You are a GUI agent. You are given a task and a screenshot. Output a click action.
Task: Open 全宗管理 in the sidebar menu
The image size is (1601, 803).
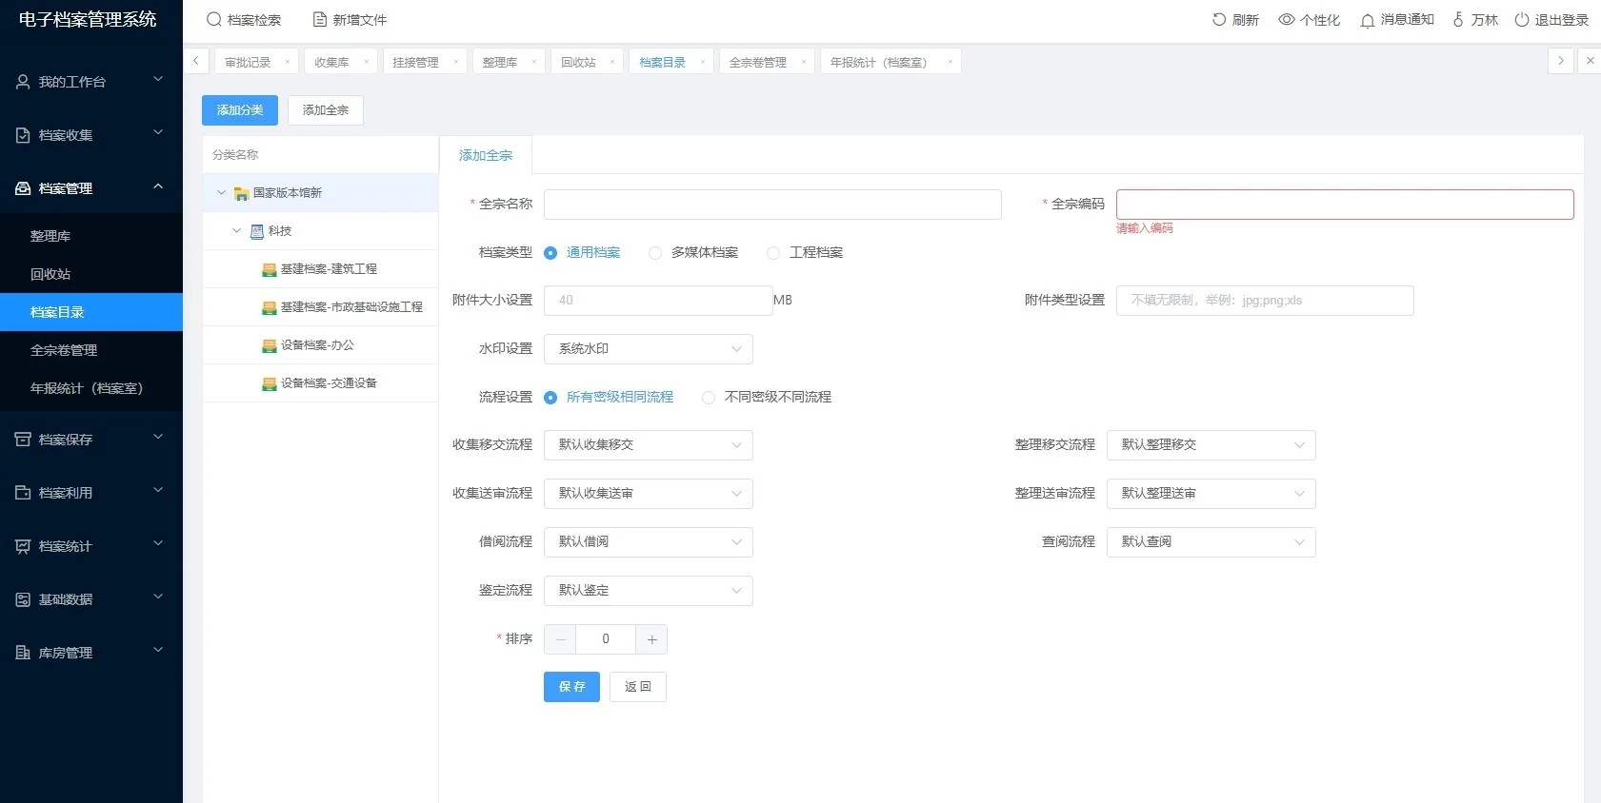click(91, 350)
